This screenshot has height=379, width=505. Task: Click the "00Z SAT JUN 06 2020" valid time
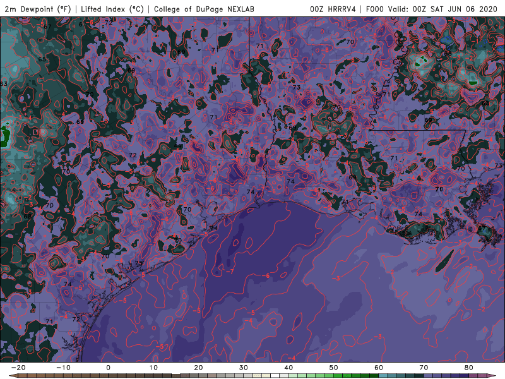coord(454,9)
